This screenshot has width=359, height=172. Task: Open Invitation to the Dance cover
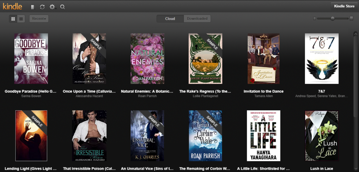(x=264, y=59)
